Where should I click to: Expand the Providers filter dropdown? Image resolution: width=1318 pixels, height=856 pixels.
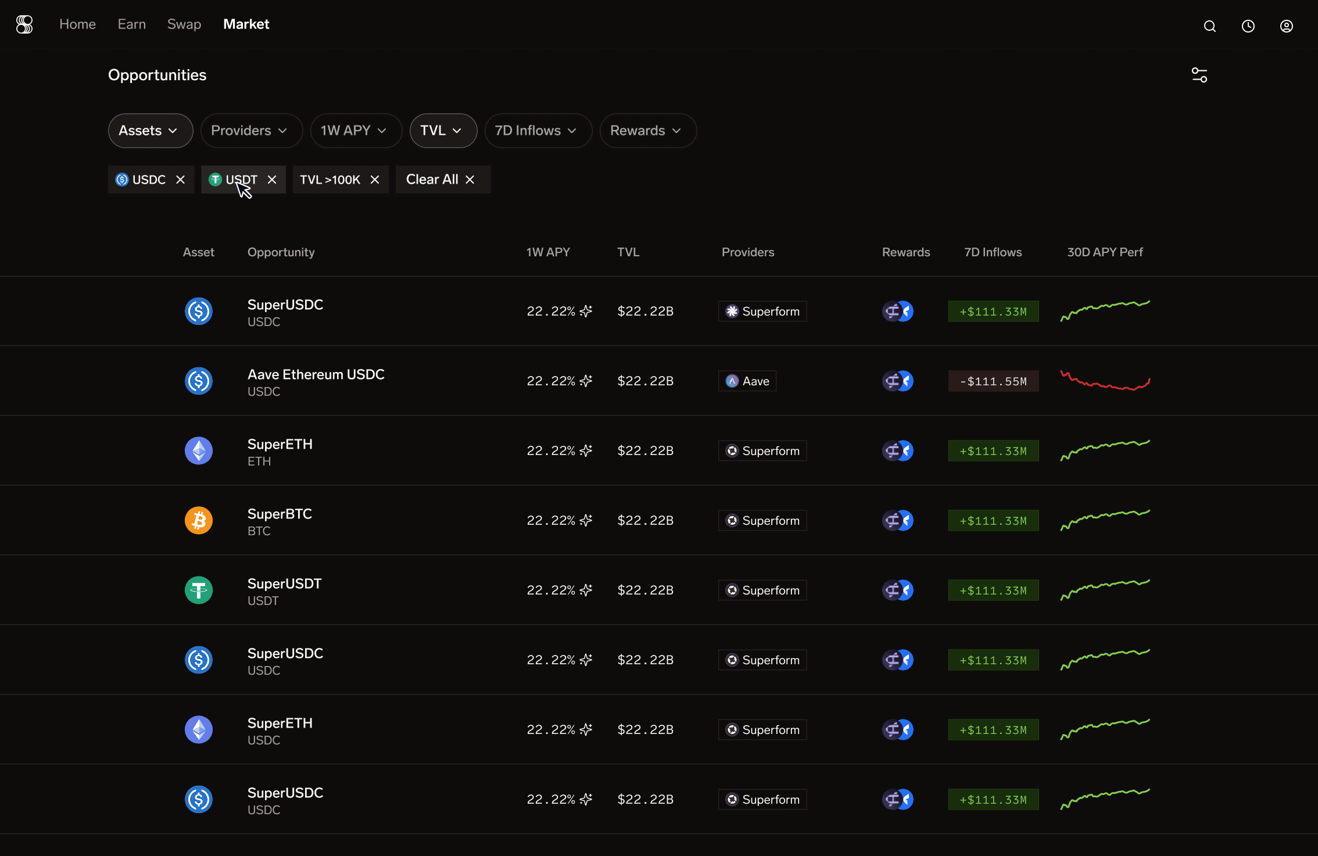click(251, 131)
